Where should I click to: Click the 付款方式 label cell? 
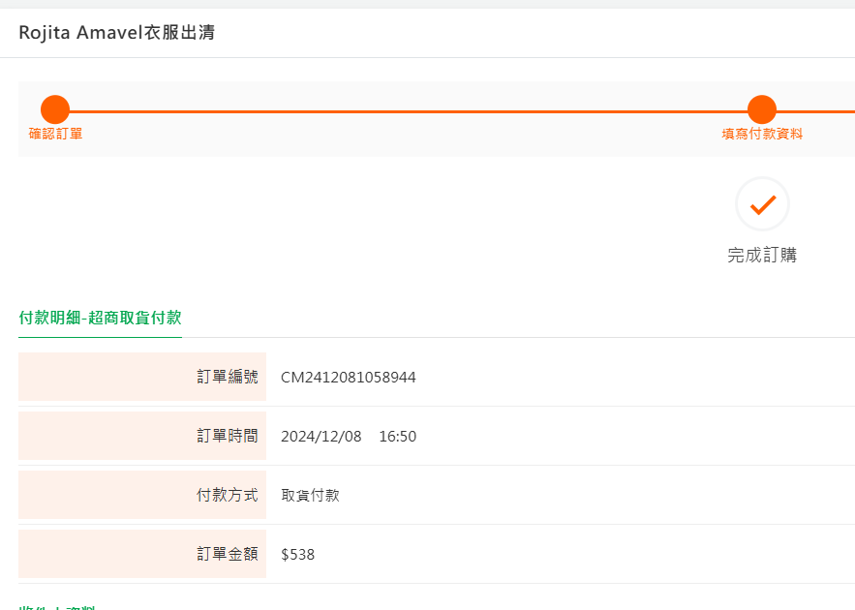coord(142,495)
